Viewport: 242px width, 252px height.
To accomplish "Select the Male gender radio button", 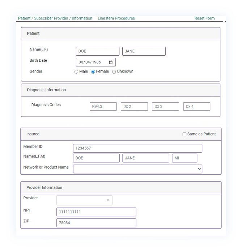I will point(76,72).
